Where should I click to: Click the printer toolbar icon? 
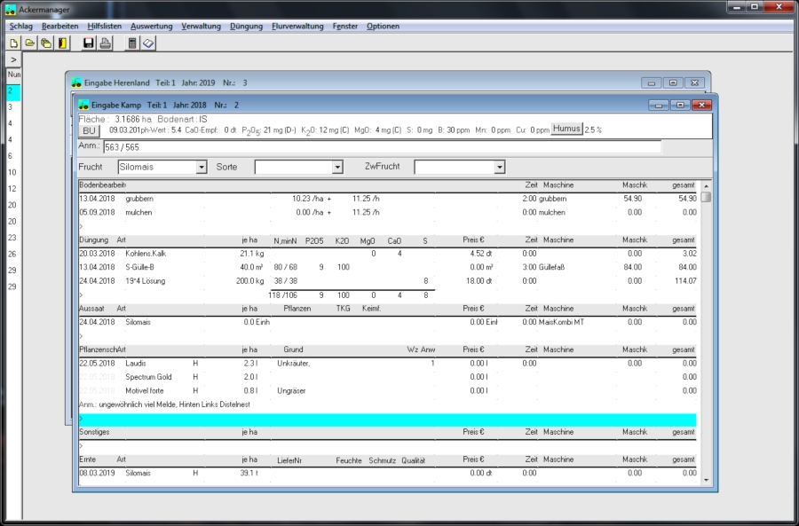point(105,43)
